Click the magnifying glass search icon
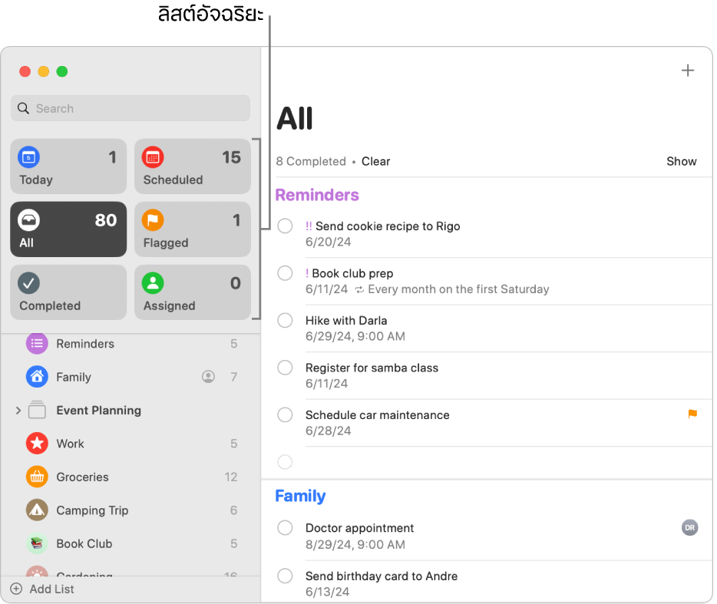Screen dimensions: 717x604 23,108
